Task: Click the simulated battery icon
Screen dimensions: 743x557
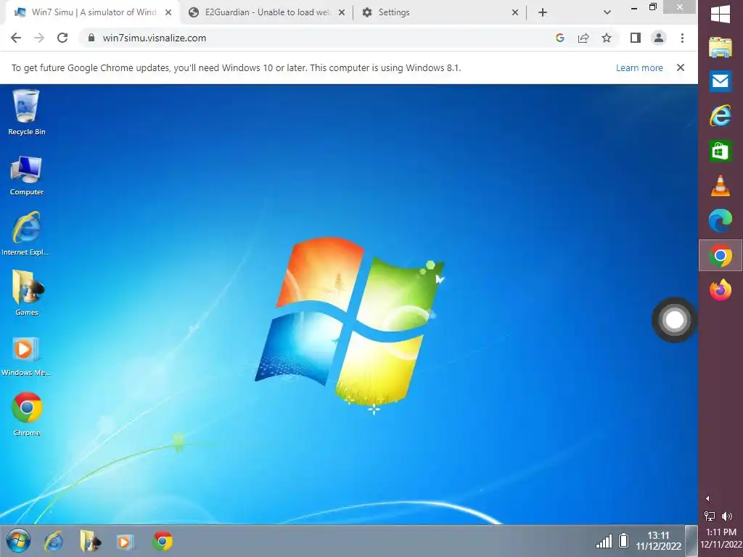Action: [623, 540]
